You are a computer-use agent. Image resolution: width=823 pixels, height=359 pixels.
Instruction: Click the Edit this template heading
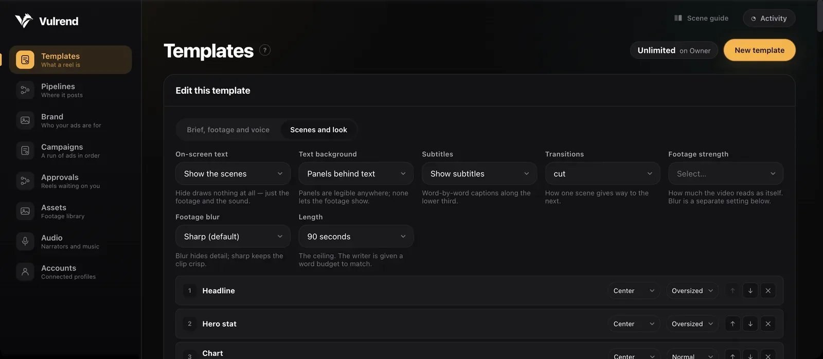213,91
